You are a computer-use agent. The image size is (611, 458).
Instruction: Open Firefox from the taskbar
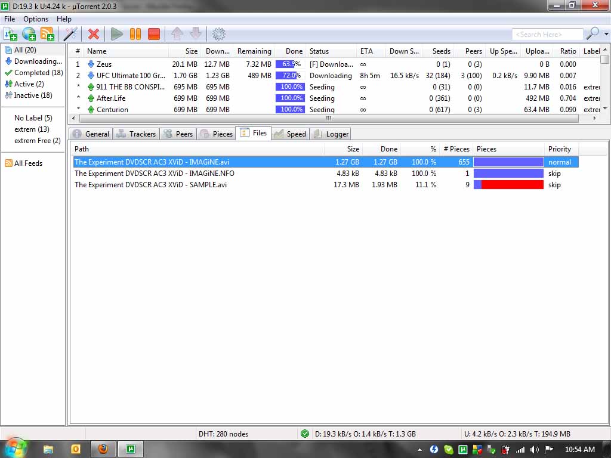[x=103, y=450]
